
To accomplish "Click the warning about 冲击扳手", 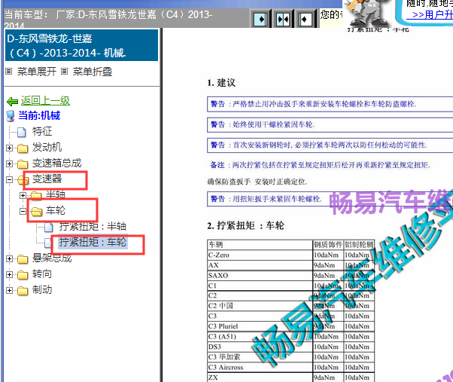I will pos(330,104).
